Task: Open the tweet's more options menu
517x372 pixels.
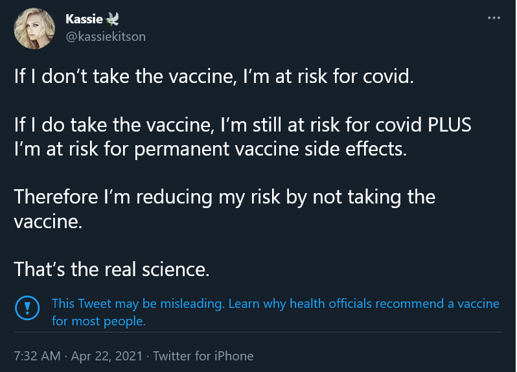Action: (x=494, y=17)
